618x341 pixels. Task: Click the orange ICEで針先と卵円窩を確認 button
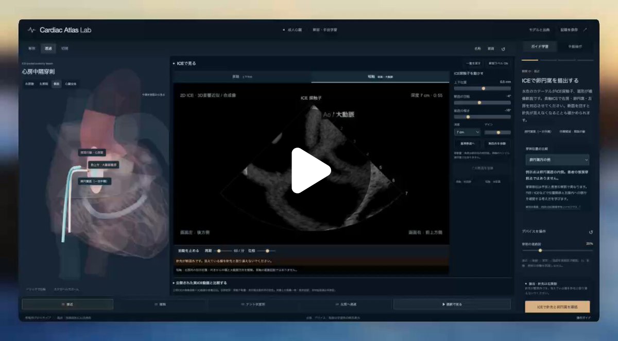[x=557, y=307]
